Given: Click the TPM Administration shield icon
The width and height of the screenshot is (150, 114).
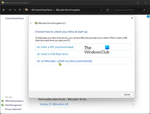Looking at the screenshot, I should 2,101.
